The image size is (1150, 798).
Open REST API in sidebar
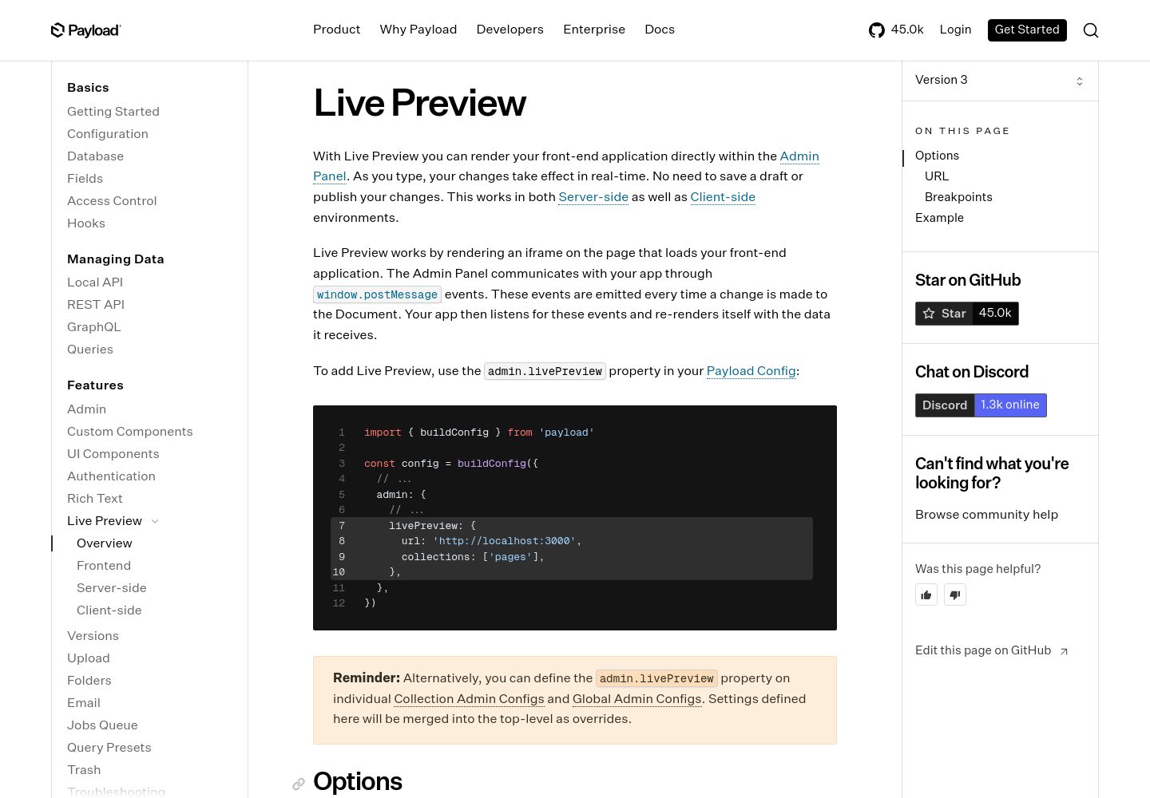pos(96,305)
